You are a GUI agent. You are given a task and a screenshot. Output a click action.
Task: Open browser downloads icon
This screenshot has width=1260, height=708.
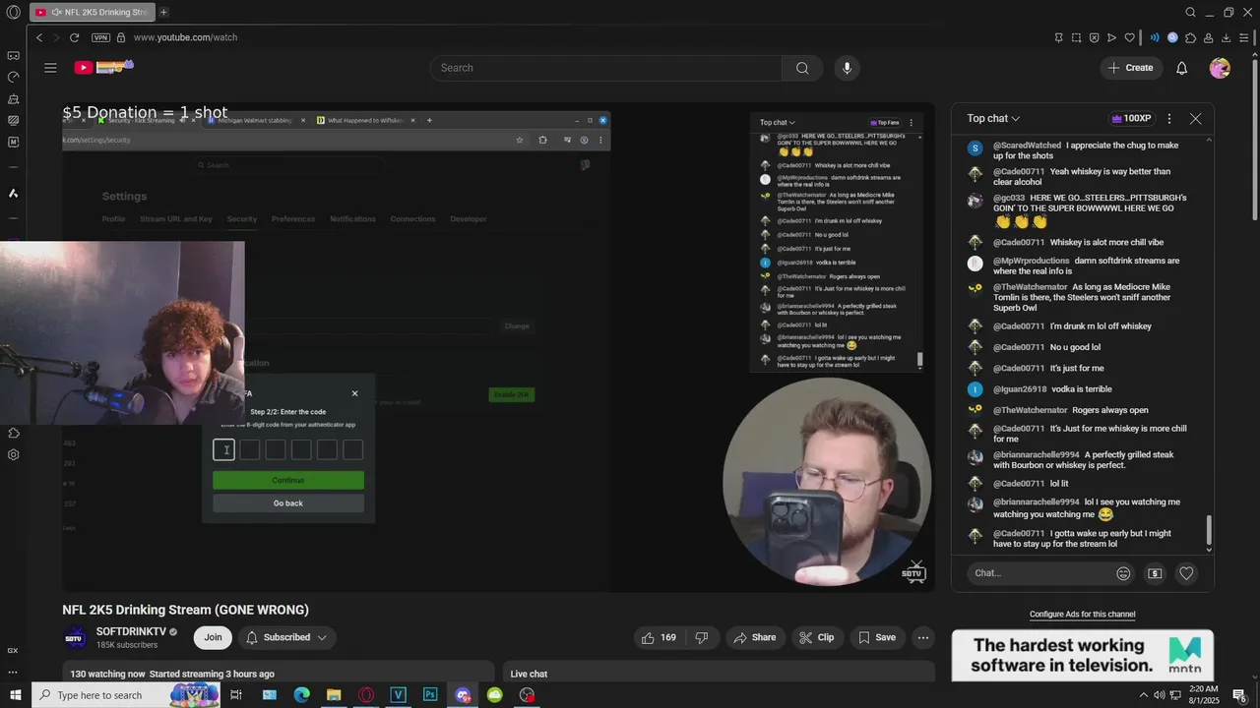[x=1227, y=37]
